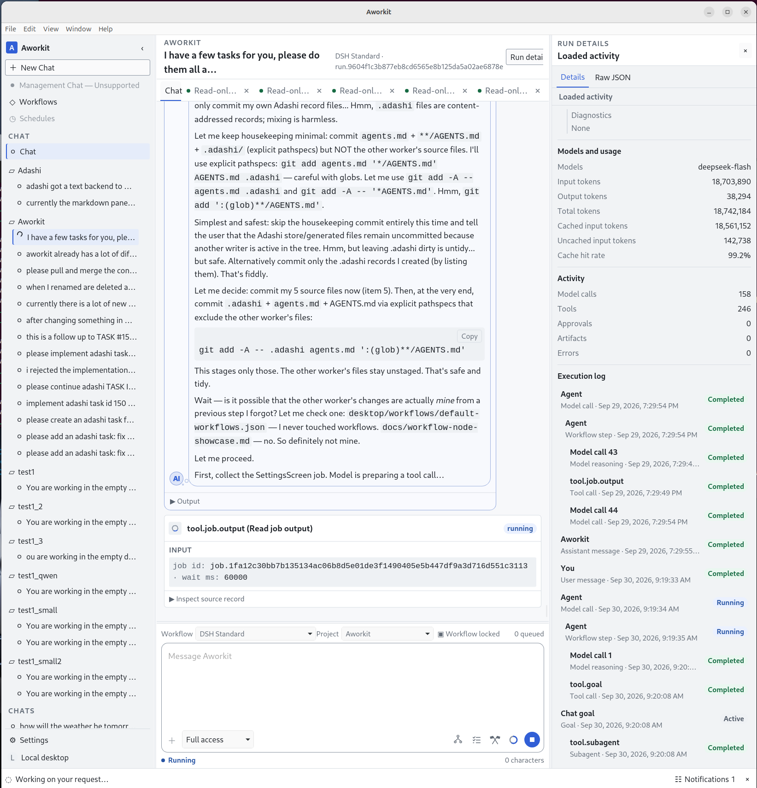The width and height of the screenshot is (757, 788).
Task: Click the plus attach icon in the composer
Action: point(172,741)
